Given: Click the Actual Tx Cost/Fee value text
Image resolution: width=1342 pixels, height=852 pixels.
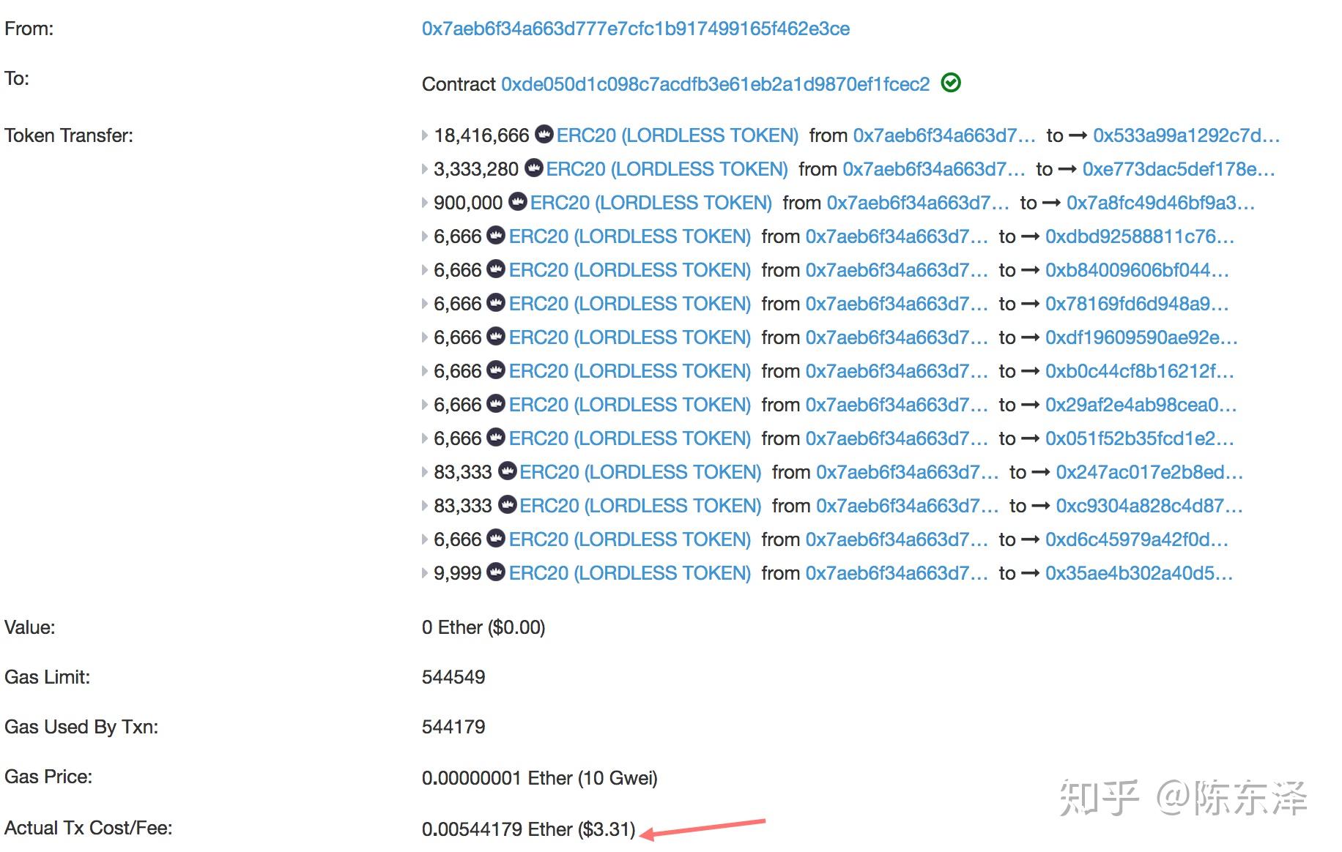Looking at the screenshot, I should point(528,829).
